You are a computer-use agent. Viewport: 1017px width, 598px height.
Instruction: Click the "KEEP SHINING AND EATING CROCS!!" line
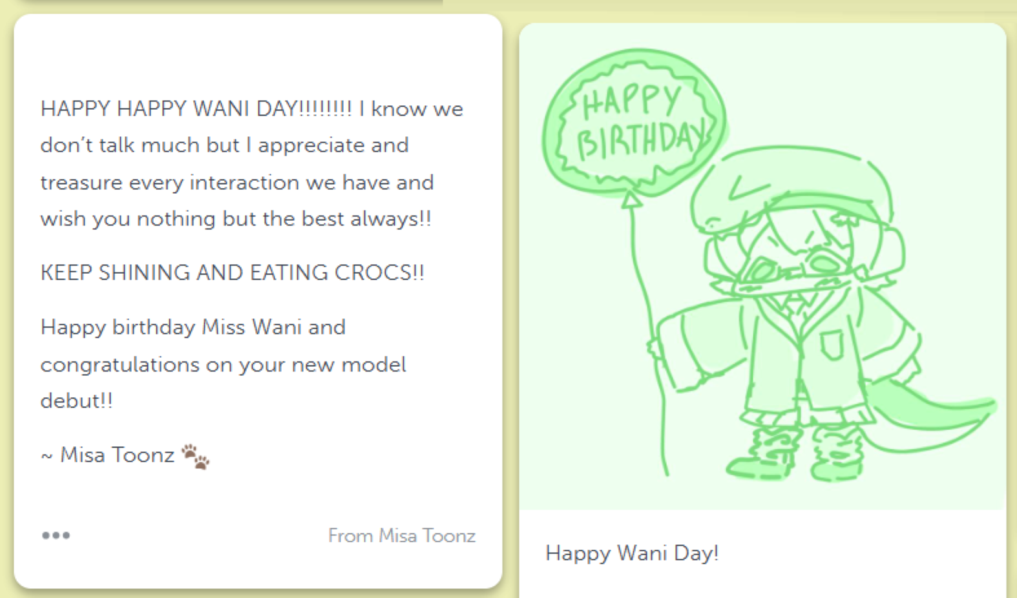[233, 273]
